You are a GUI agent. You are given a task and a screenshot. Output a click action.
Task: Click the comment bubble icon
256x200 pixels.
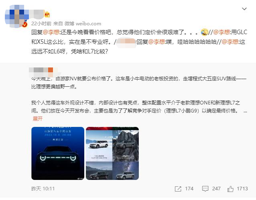point(205,189)
